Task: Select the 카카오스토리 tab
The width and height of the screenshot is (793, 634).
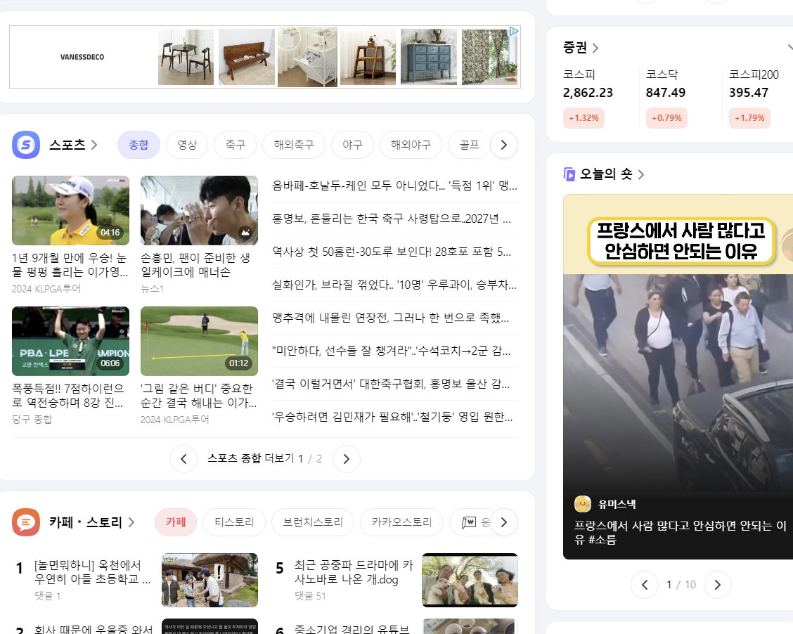Action: pos(401,522)
